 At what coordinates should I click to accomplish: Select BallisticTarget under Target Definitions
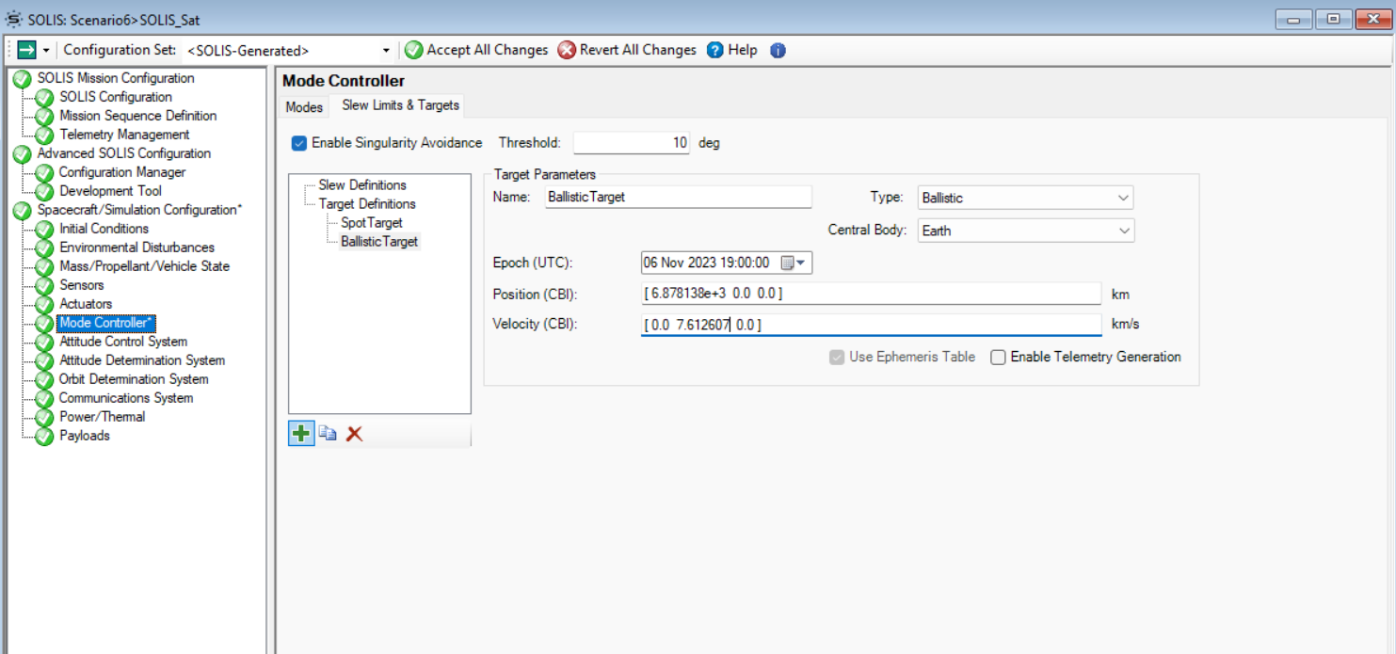[379, 242]
